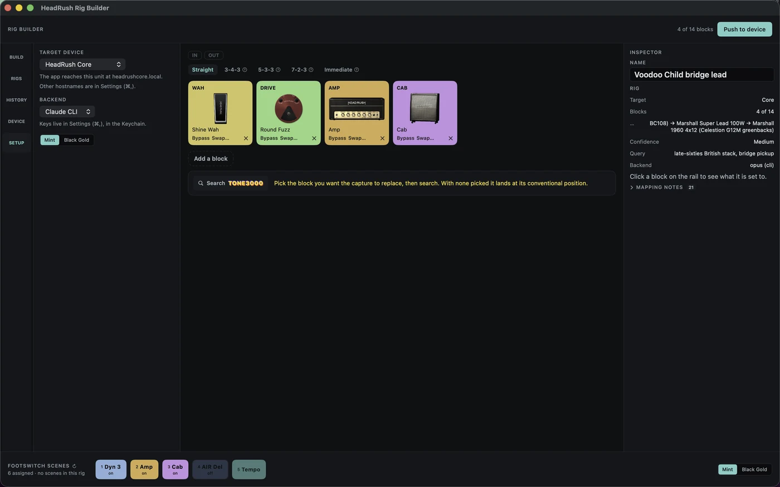Viewport: 780px width, 487px height.
Task: Choose Black Gold theme in footer bar
Action: tap(754, 470)
